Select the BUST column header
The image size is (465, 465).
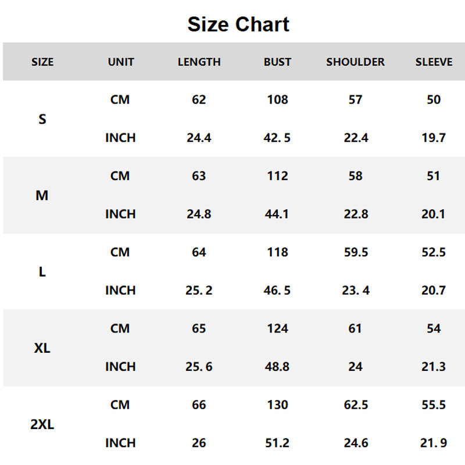pos(277,62)
